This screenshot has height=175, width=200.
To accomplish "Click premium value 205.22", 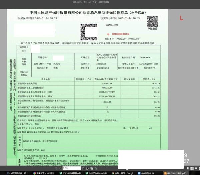I will coord(156,96).
